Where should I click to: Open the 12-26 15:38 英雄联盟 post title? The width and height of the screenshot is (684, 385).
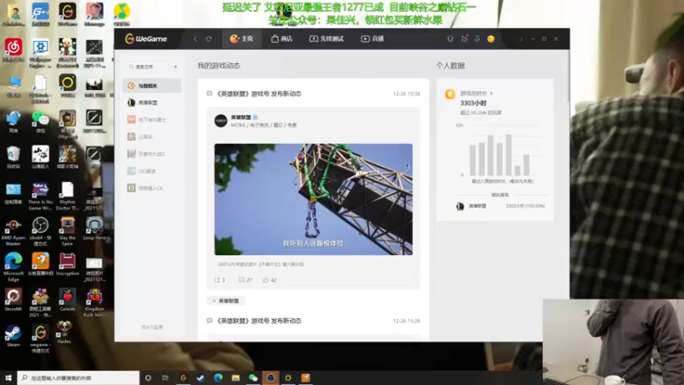coord(259,94)
